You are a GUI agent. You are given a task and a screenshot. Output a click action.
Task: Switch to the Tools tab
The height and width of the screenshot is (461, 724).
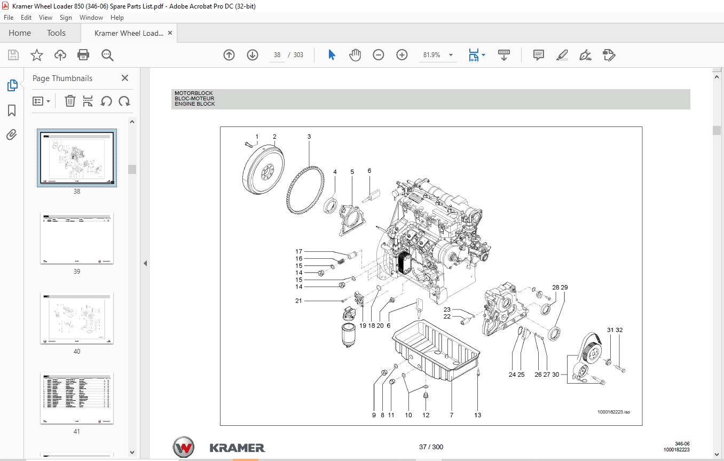56,33
